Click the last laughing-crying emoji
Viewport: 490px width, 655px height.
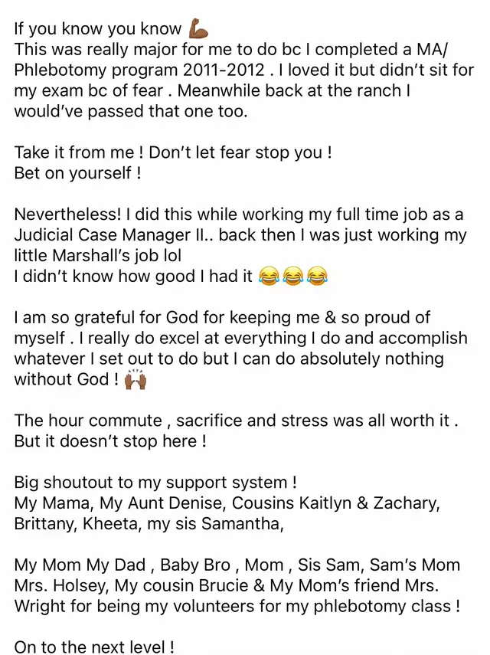pyautogui.click(x=317, y=276)
